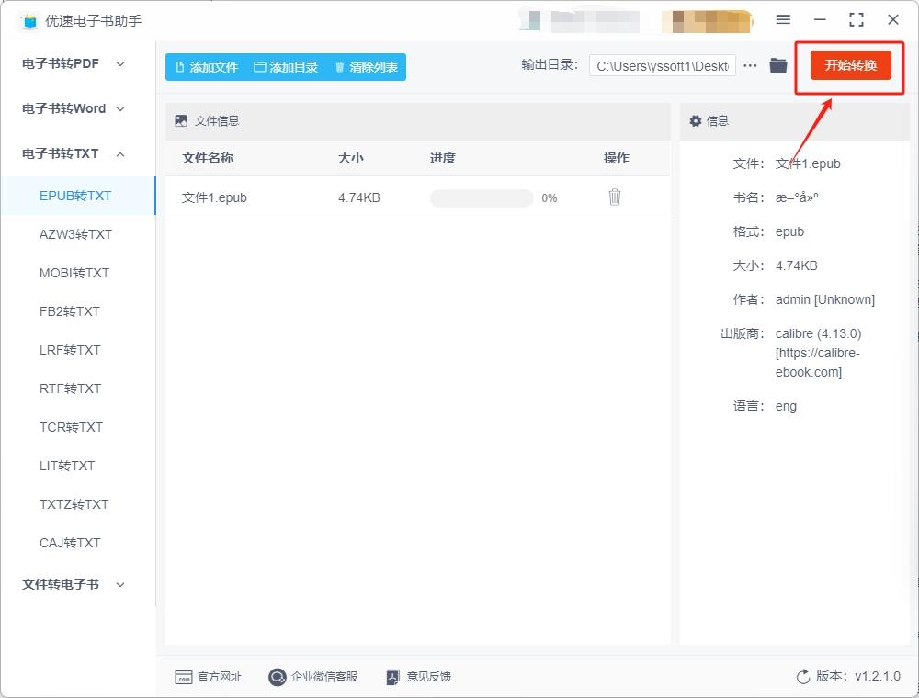Click the version text v1.2.1.0
This screenshot has width=919, height=698.
pyautogui.click(x=878, y=677)
